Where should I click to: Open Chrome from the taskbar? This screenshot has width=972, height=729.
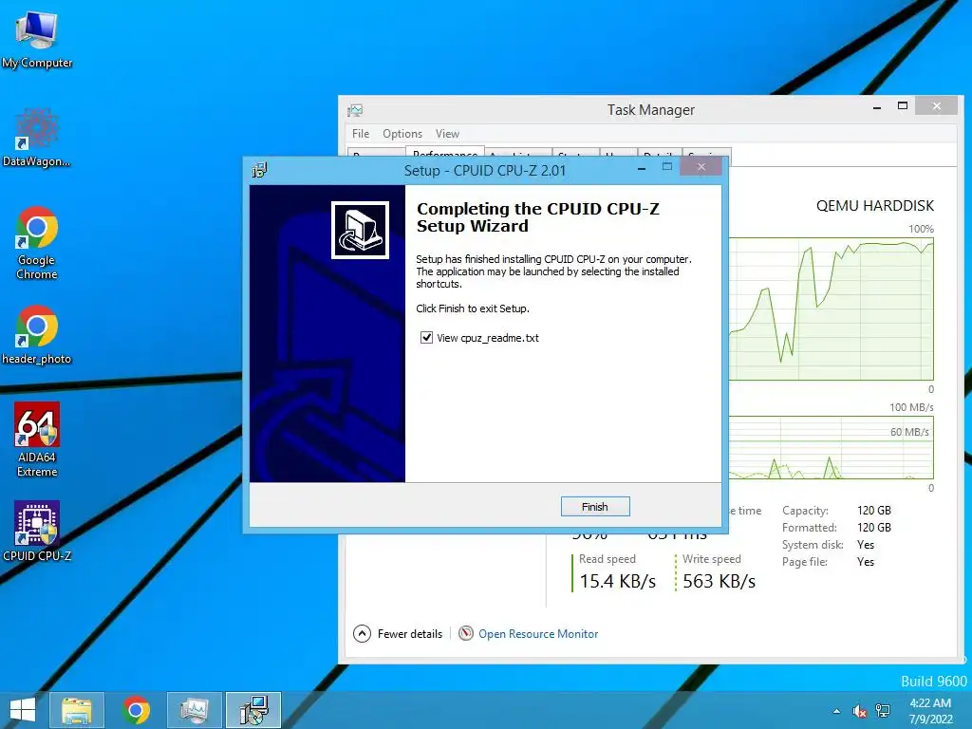click(136, 710)
